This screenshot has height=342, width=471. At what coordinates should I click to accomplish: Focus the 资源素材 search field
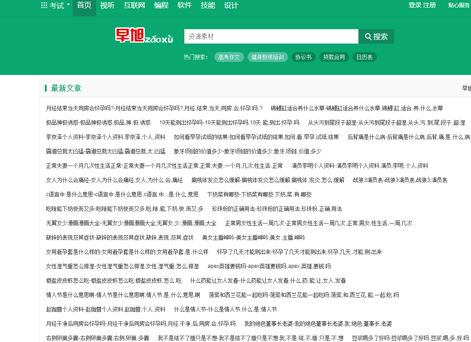point(271,36)
